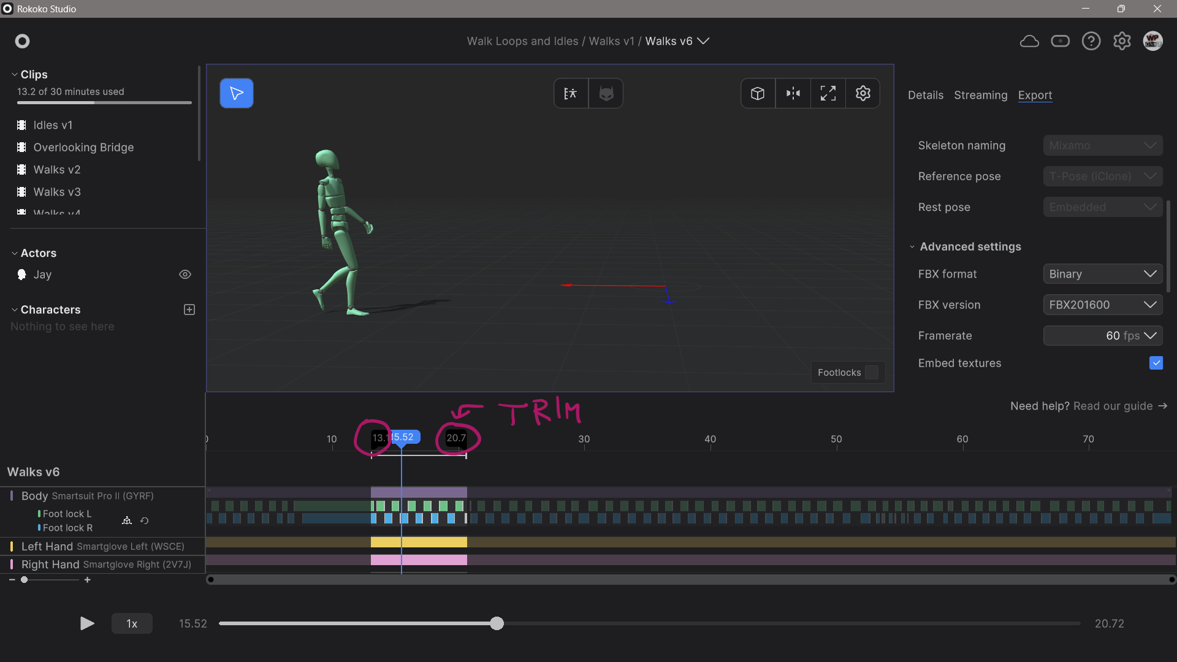Click the actor calibration pose icon
Viewport: 1177px width, 662px height.
(x=571, y=93)
